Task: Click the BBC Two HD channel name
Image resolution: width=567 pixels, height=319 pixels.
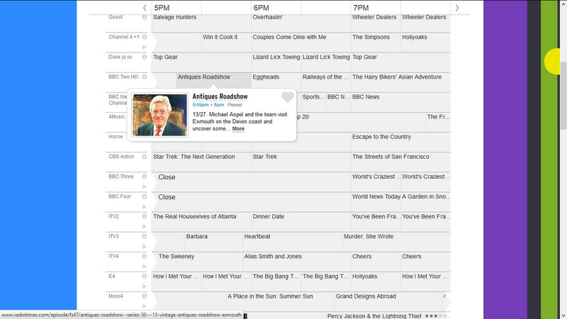Action: coord(123,77)
